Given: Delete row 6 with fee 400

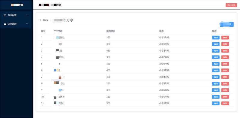Looking at the screenshot, I should (225, 70).
